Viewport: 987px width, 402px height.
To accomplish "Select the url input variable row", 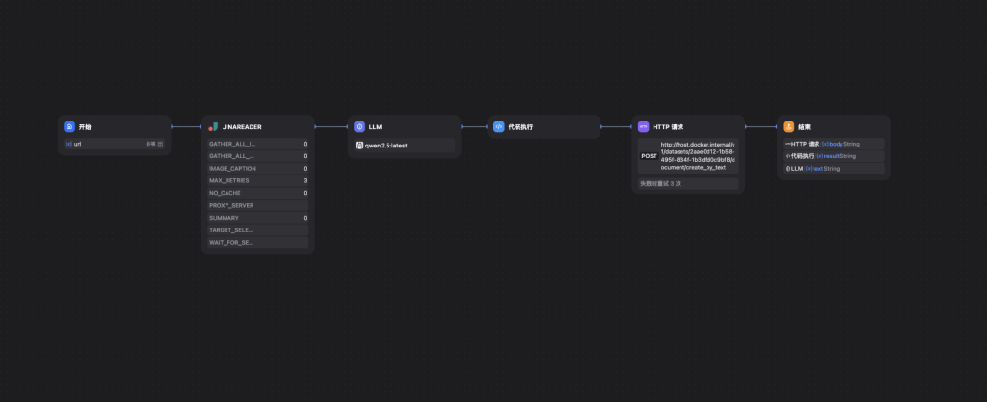I will pos(114,143).
